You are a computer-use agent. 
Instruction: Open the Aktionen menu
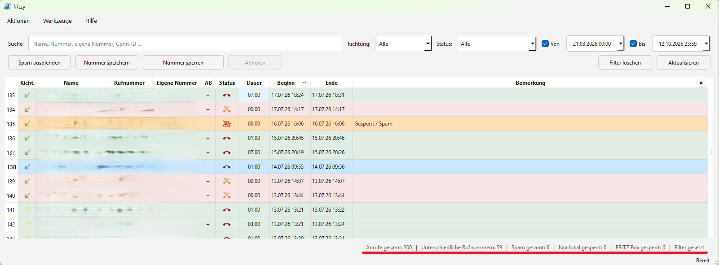coord(18,21)
